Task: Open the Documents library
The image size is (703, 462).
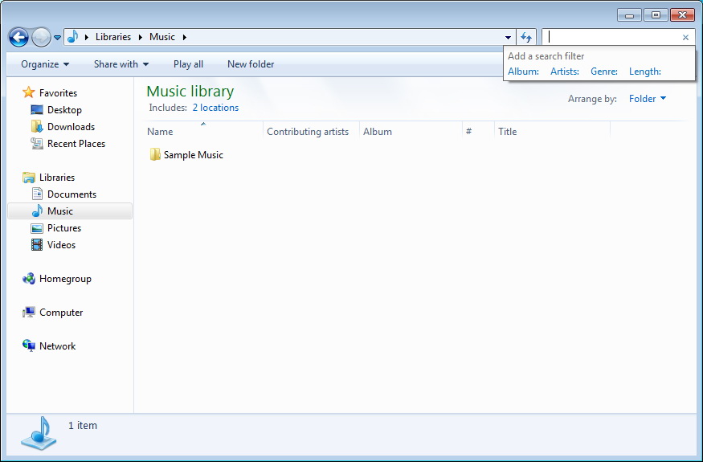Action: coord(72,194)
